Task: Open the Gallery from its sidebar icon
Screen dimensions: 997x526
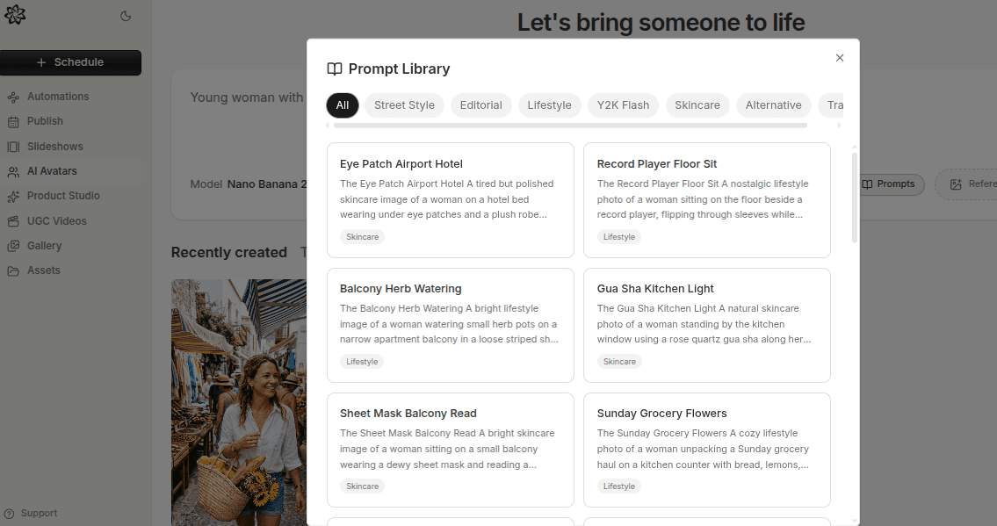Action: pyautogui.click(x=12, y=245)
